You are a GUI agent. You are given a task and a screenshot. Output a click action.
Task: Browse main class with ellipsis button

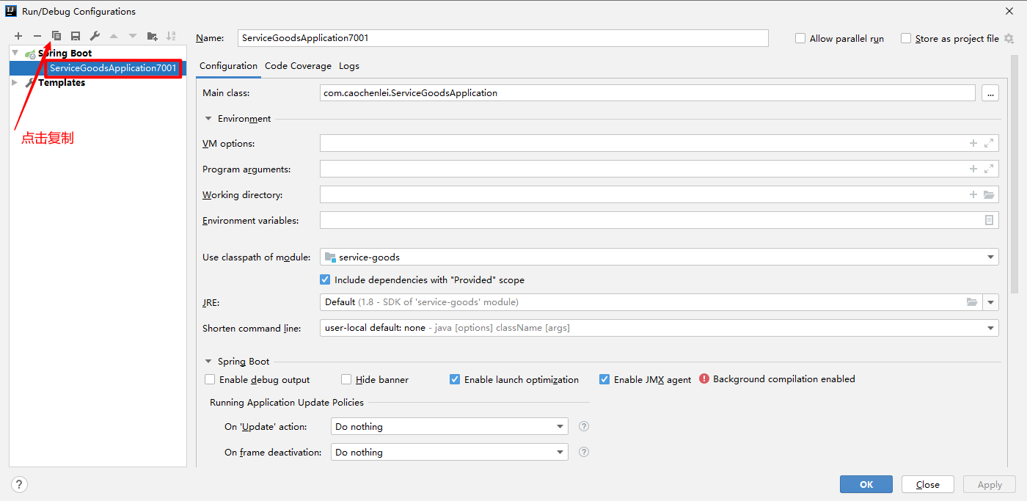pyautogui.click(x=990, y=93)
